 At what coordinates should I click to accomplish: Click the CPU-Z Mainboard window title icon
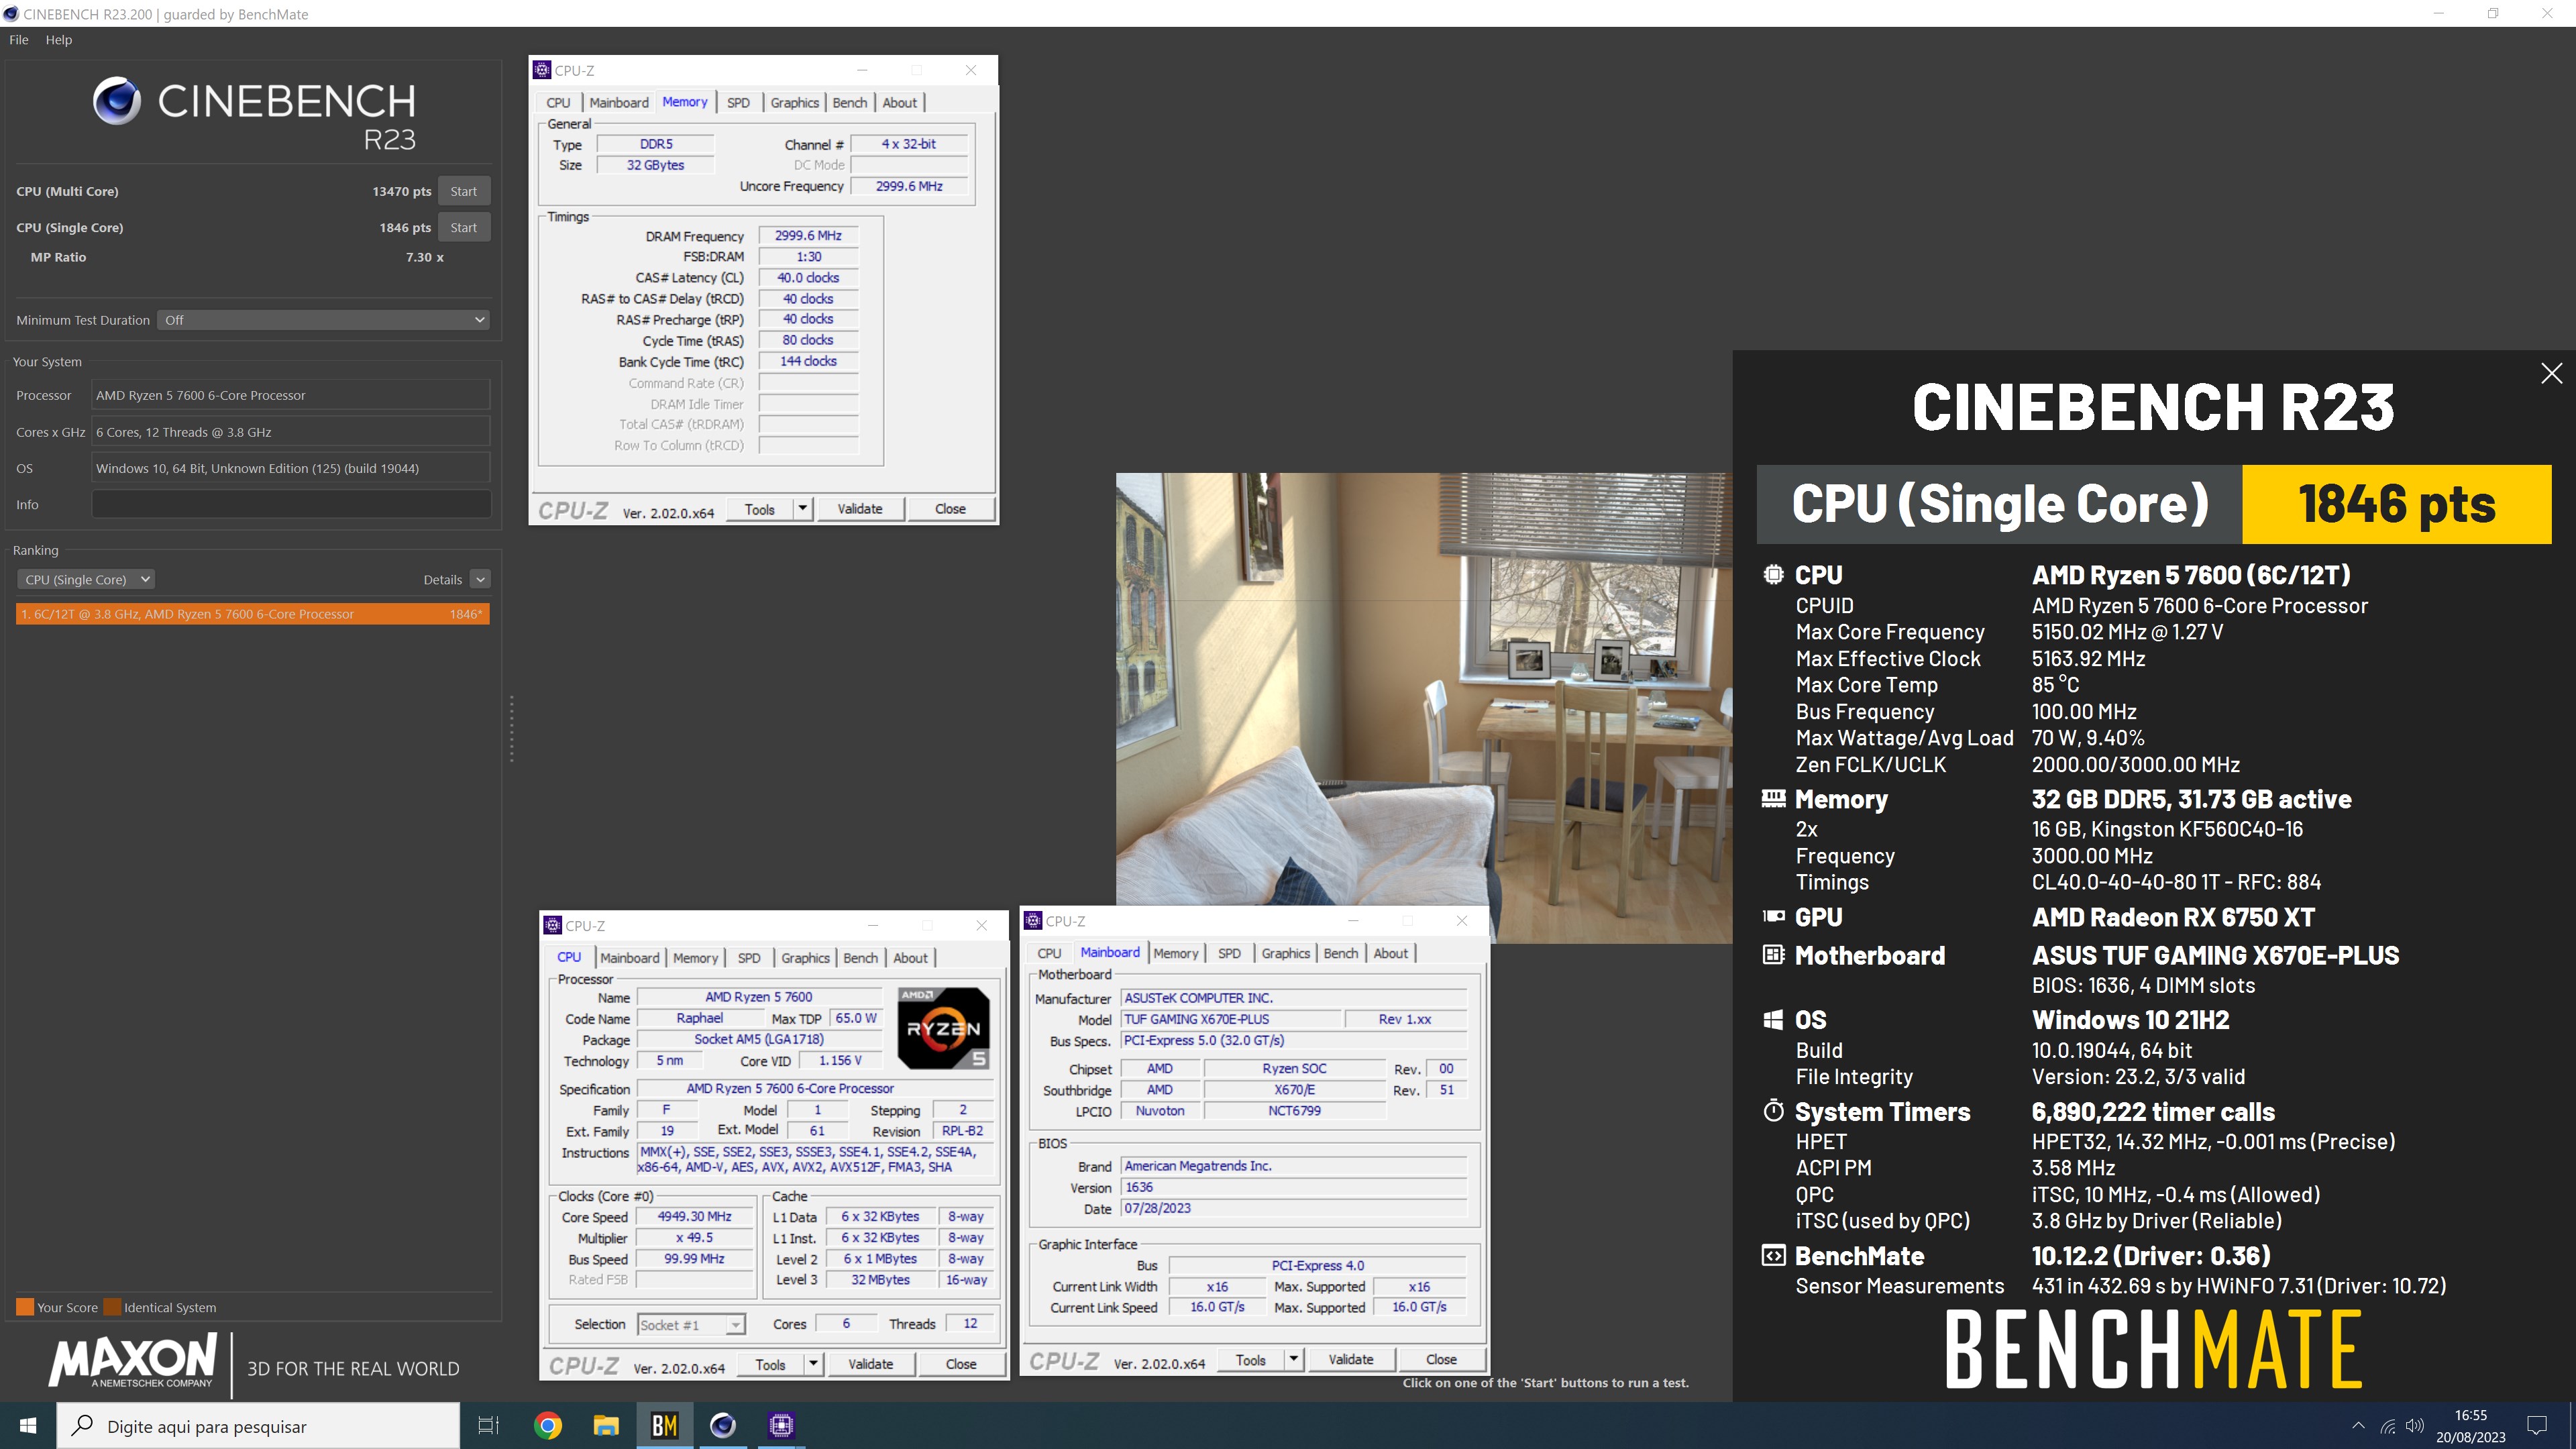(x=1034, y=921)
